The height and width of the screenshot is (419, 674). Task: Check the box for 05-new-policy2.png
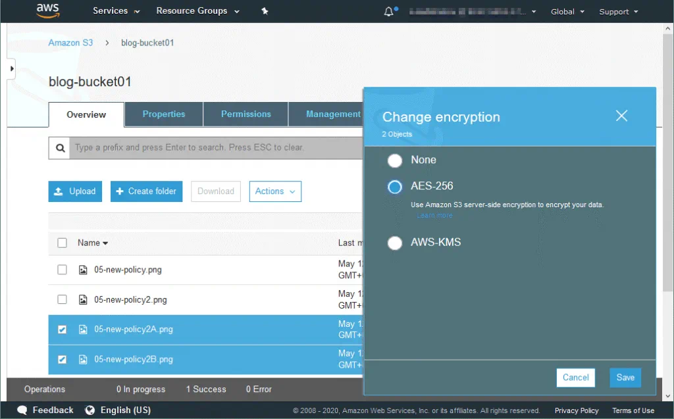(62, 299)
